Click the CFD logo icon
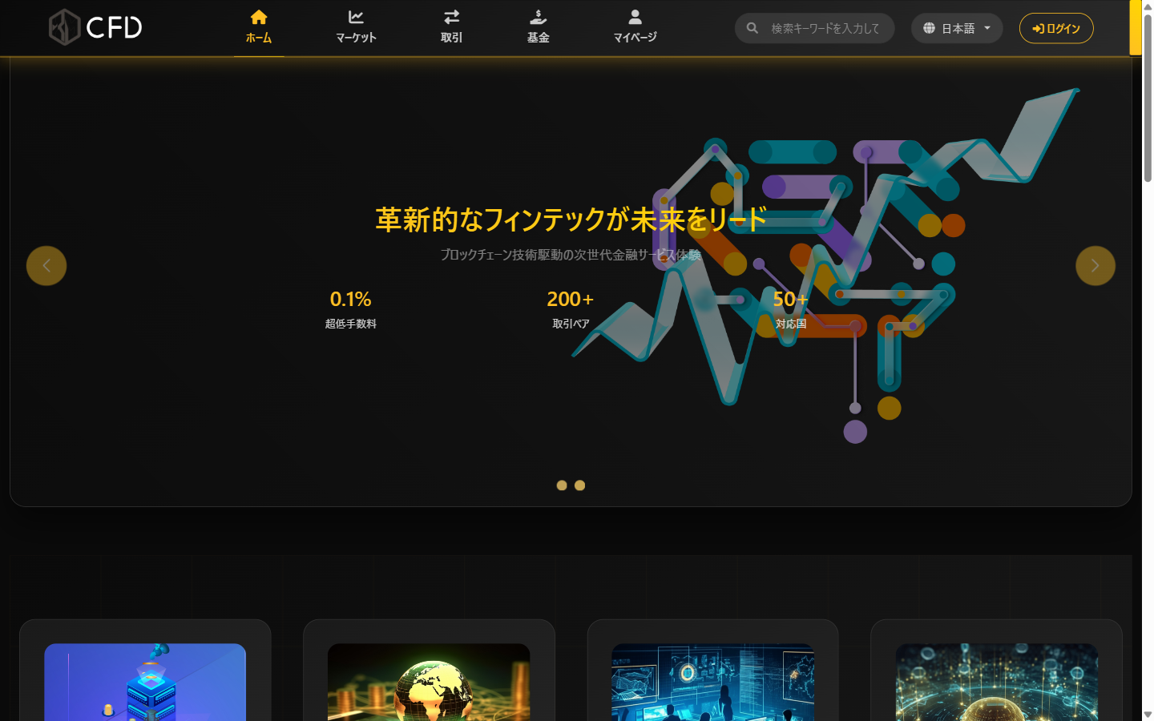1154x721 pixels. pyautogui.click(x=65, y=27)
